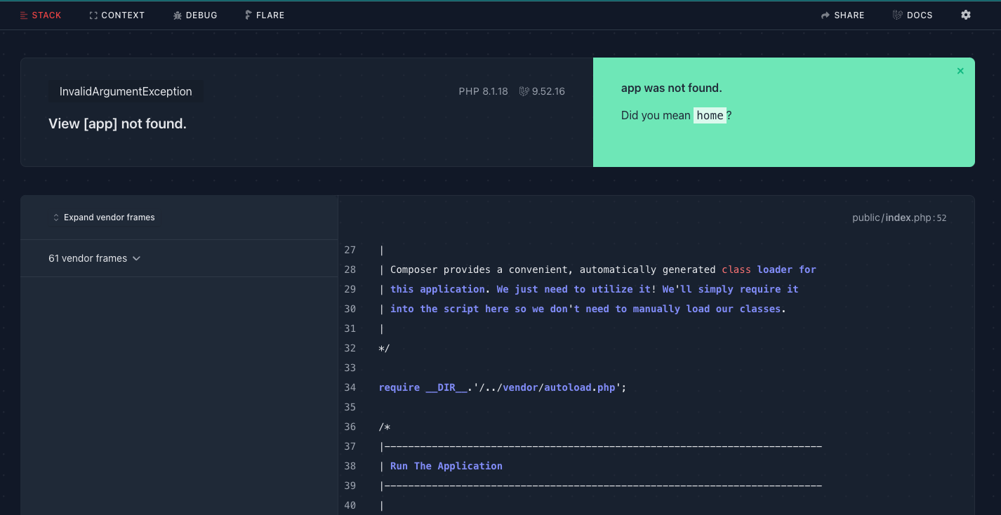Viewport: 1001px width, 515px height.
Task: Switch to the Stack tab
Action: 41,15
